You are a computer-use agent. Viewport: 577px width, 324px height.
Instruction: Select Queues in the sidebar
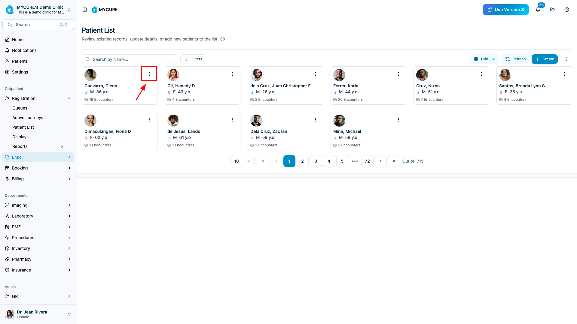point(20,108)
